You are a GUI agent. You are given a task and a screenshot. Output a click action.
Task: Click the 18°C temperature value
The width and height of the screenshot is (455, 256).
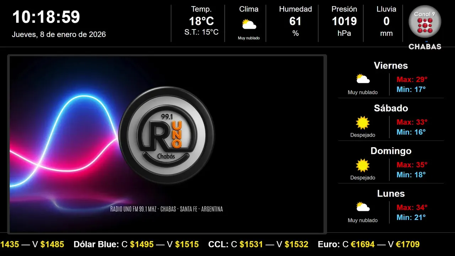click(201, 21)
